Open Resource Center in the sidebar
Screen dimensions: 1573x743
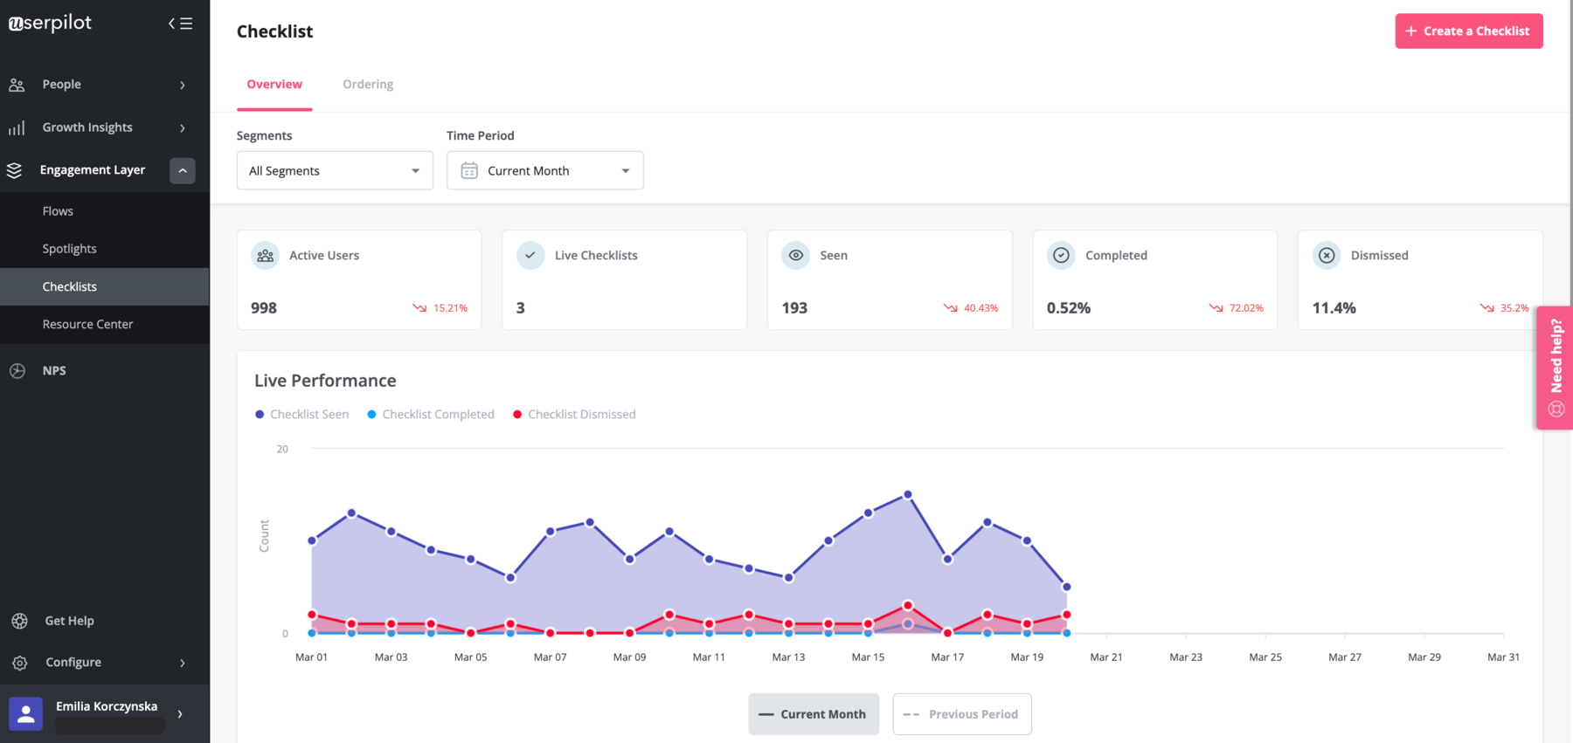[x=87, y=324]
